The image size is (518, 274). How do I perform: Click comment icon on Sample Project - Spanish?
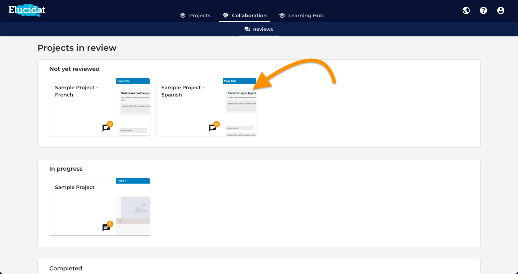pos(213,128)
